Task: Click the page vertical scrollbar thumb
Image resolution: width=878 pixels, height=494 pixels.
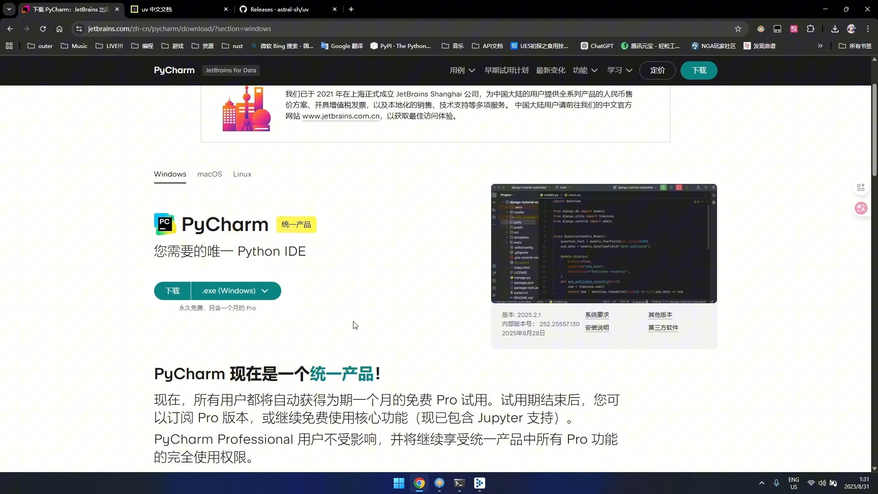Action: tap(874, 130)
